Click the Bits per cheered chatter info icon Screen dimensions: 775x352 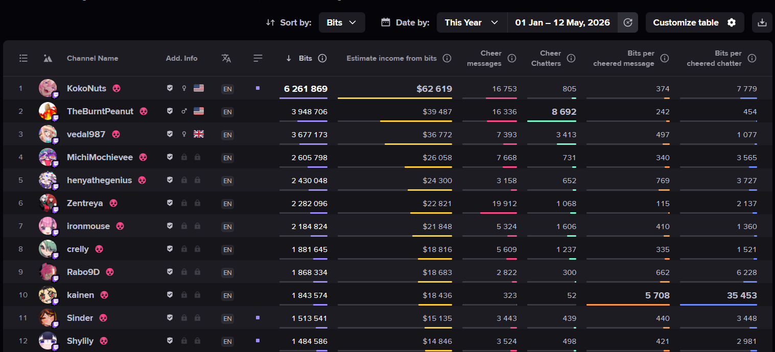[752, 58]
